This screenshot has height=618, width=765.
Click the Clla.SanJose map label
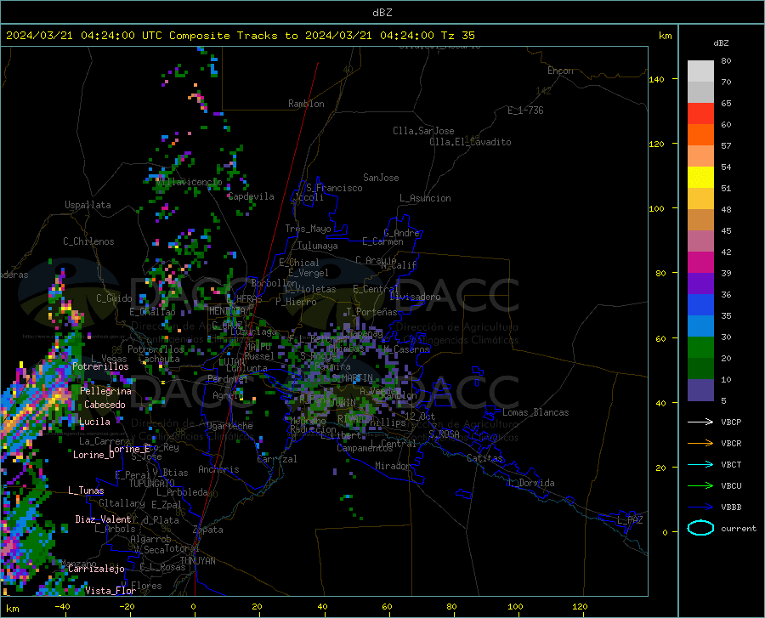click(423, 131)
